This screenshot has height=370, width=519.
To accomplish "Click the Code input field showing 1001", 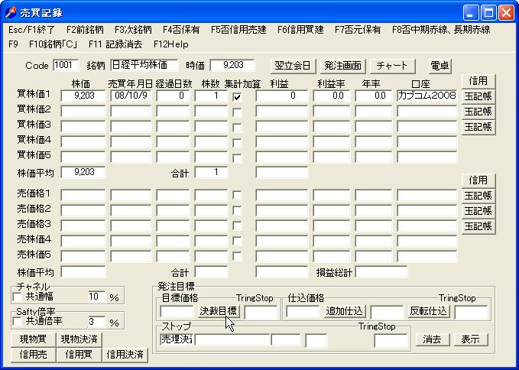I will click(66, 65).
